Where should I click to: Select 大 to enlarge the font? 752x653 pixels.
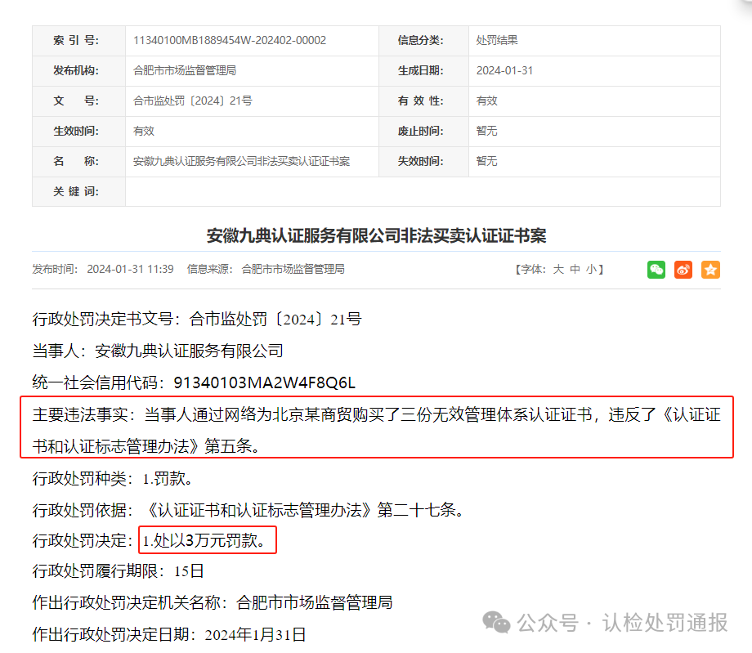click(x=558, y=269)
